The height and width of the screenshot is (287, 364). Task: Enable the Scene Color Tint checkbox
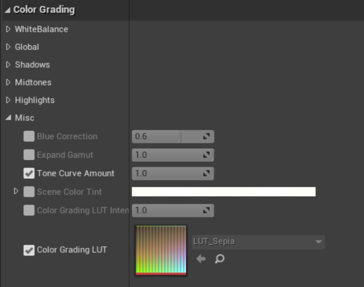coord(29,192)
